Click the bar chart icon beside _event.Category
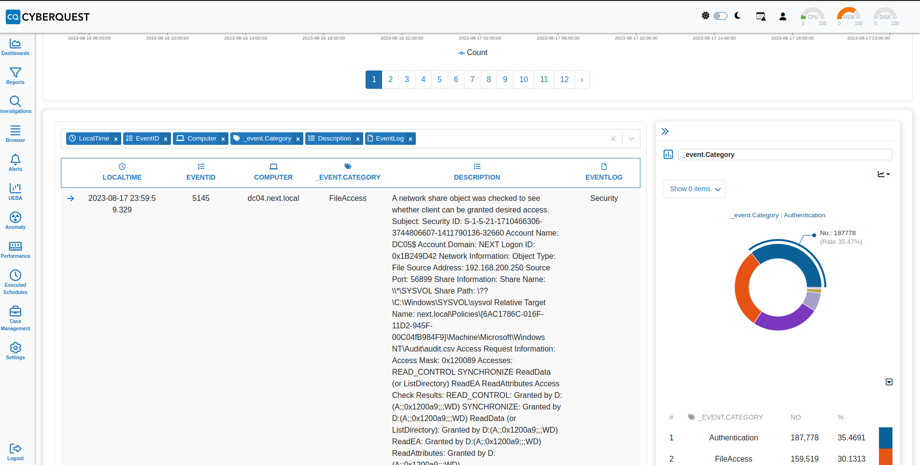920x465 pixels. pos(668,155)
